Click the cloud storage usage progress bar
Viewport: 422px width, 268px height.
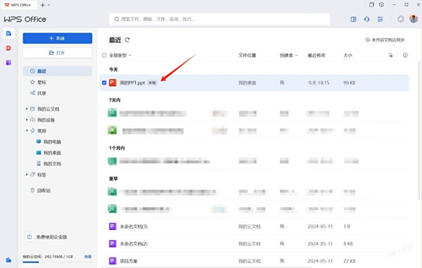[58, 262]
